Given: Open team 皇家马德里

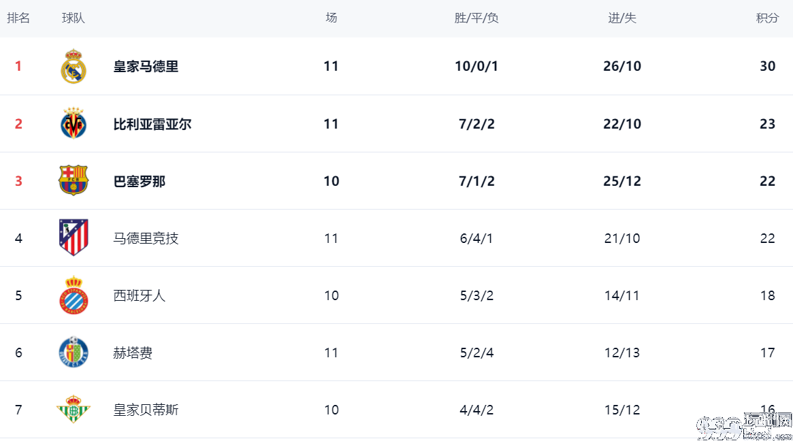Looking at the screenshot, I should coord(146,66).
